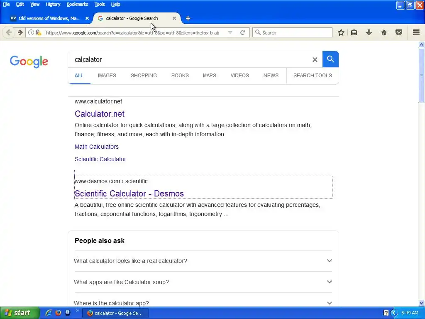Viewport: 425px width, 319px height.
Task: Click the Firefox address bar URL
Action: coord(132,32)
